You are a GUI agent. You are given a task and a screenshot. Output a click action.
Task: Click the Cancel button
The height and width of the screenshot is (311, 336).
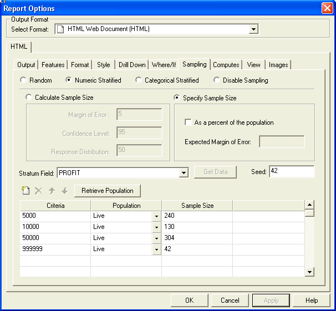coord(230,300)
